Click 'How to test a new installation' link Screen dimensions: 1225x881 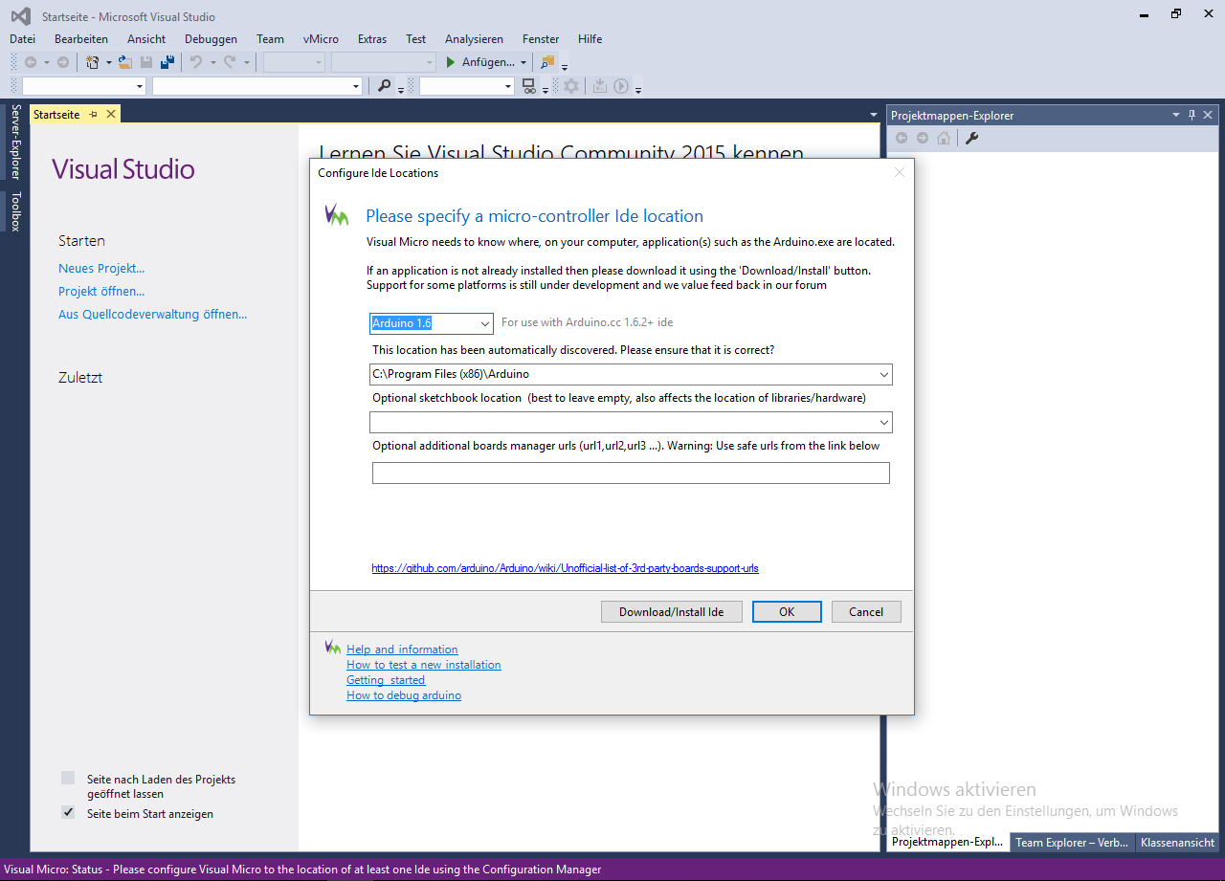pyautogui.click(x=423, y=665)
